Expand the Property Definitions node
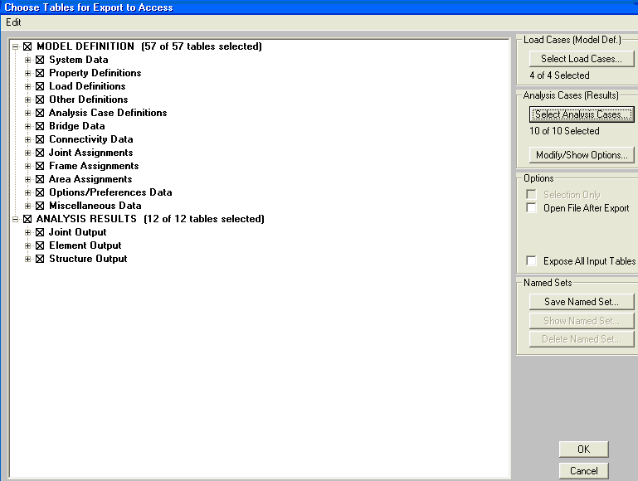Image resolution: width=638 pixels, height=481 pixels. [27, 73]
